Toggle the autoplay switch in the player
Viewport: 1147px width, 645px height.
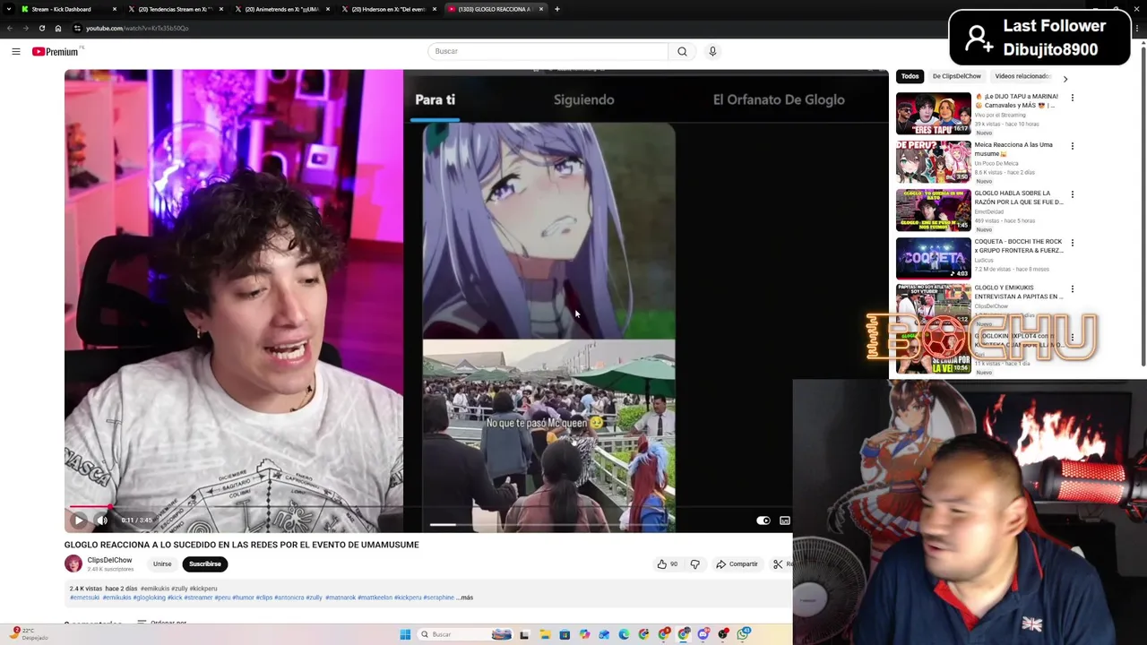pyautogui.click(x=763, y=520)
